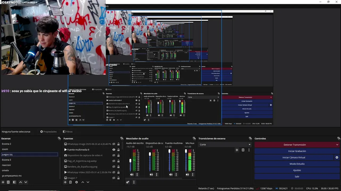Open Mic/Aux three-dot options
This screenshot has height=191, width=341.
(x=193, y=175)
